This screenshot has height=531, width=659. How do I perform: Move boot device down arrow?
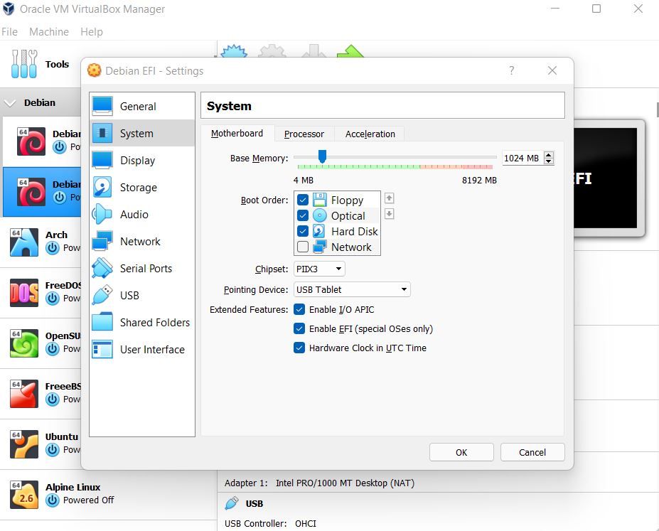pyautogui.click(x=389, y=214)
